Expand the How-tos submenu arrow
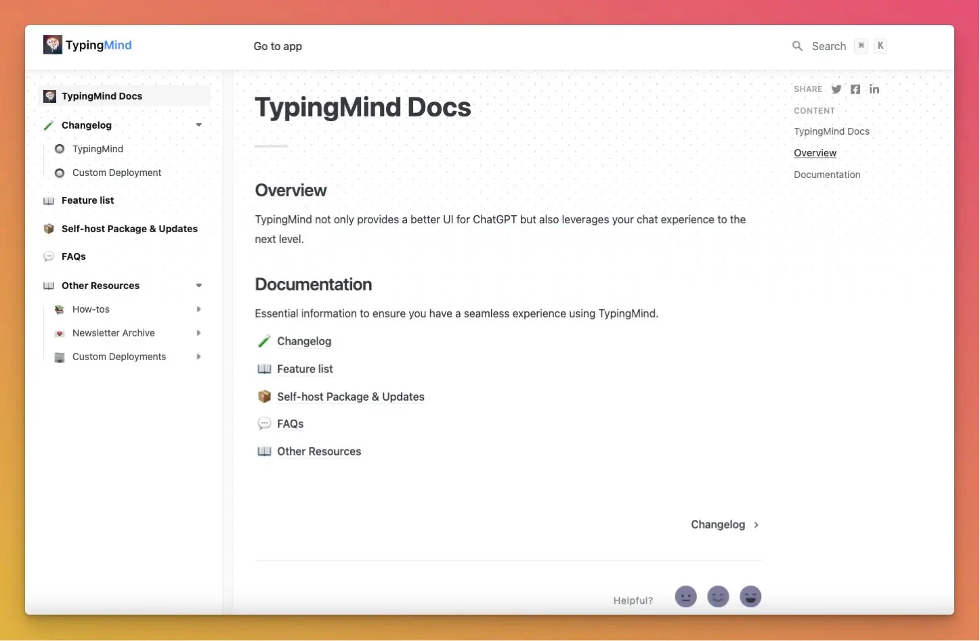The image size is (980, 641). (198, 309)
